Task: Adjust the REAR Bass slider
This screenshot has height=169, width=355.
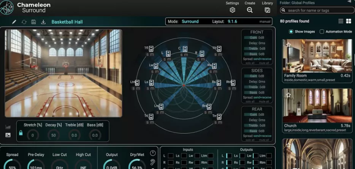Action: click(x=257, y=131)
